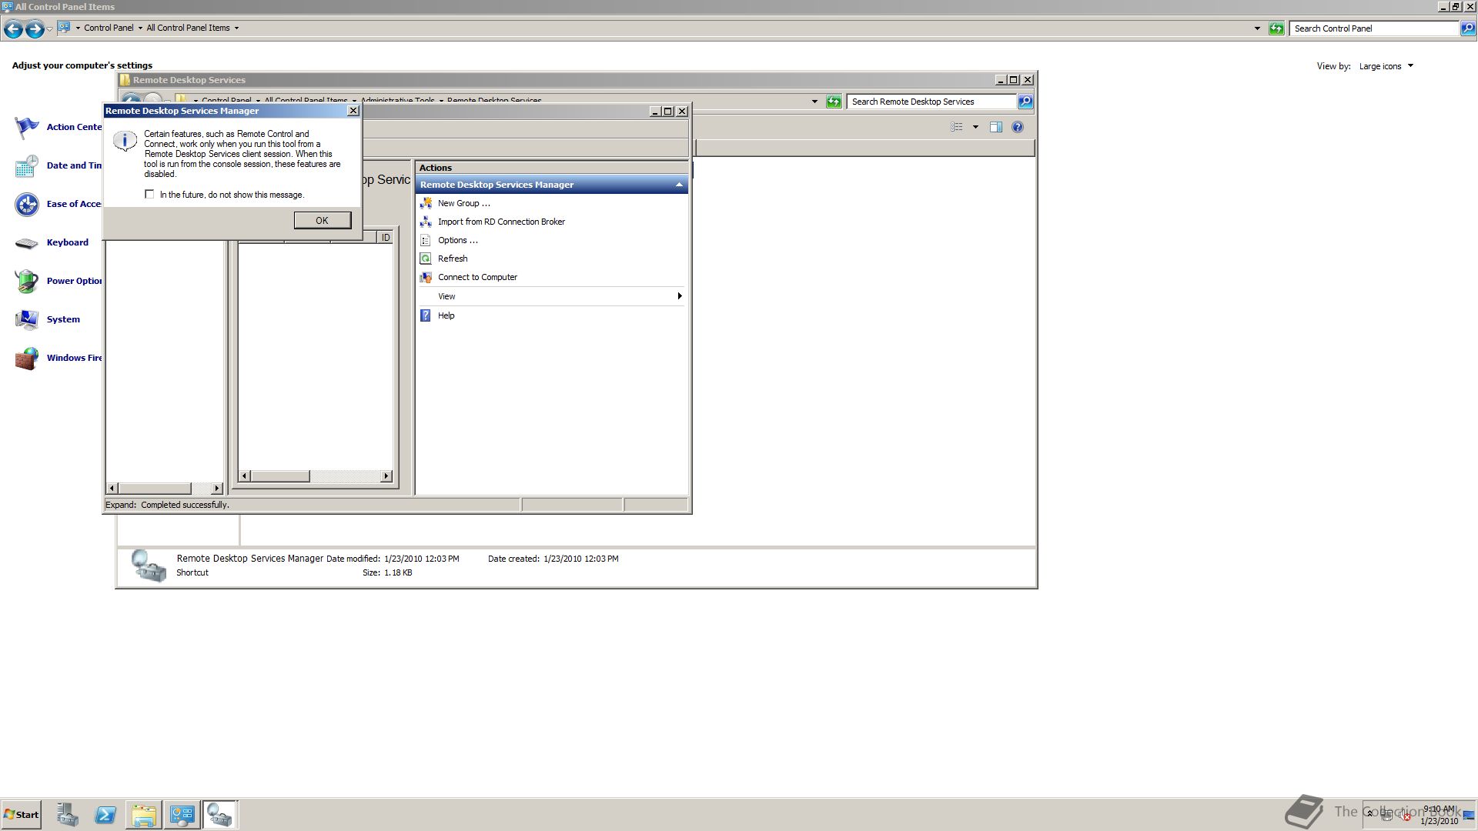Collapse the Remote Desktop Services Manager actions header
This screenshot has width=1478, height=831.
(679, 185)
